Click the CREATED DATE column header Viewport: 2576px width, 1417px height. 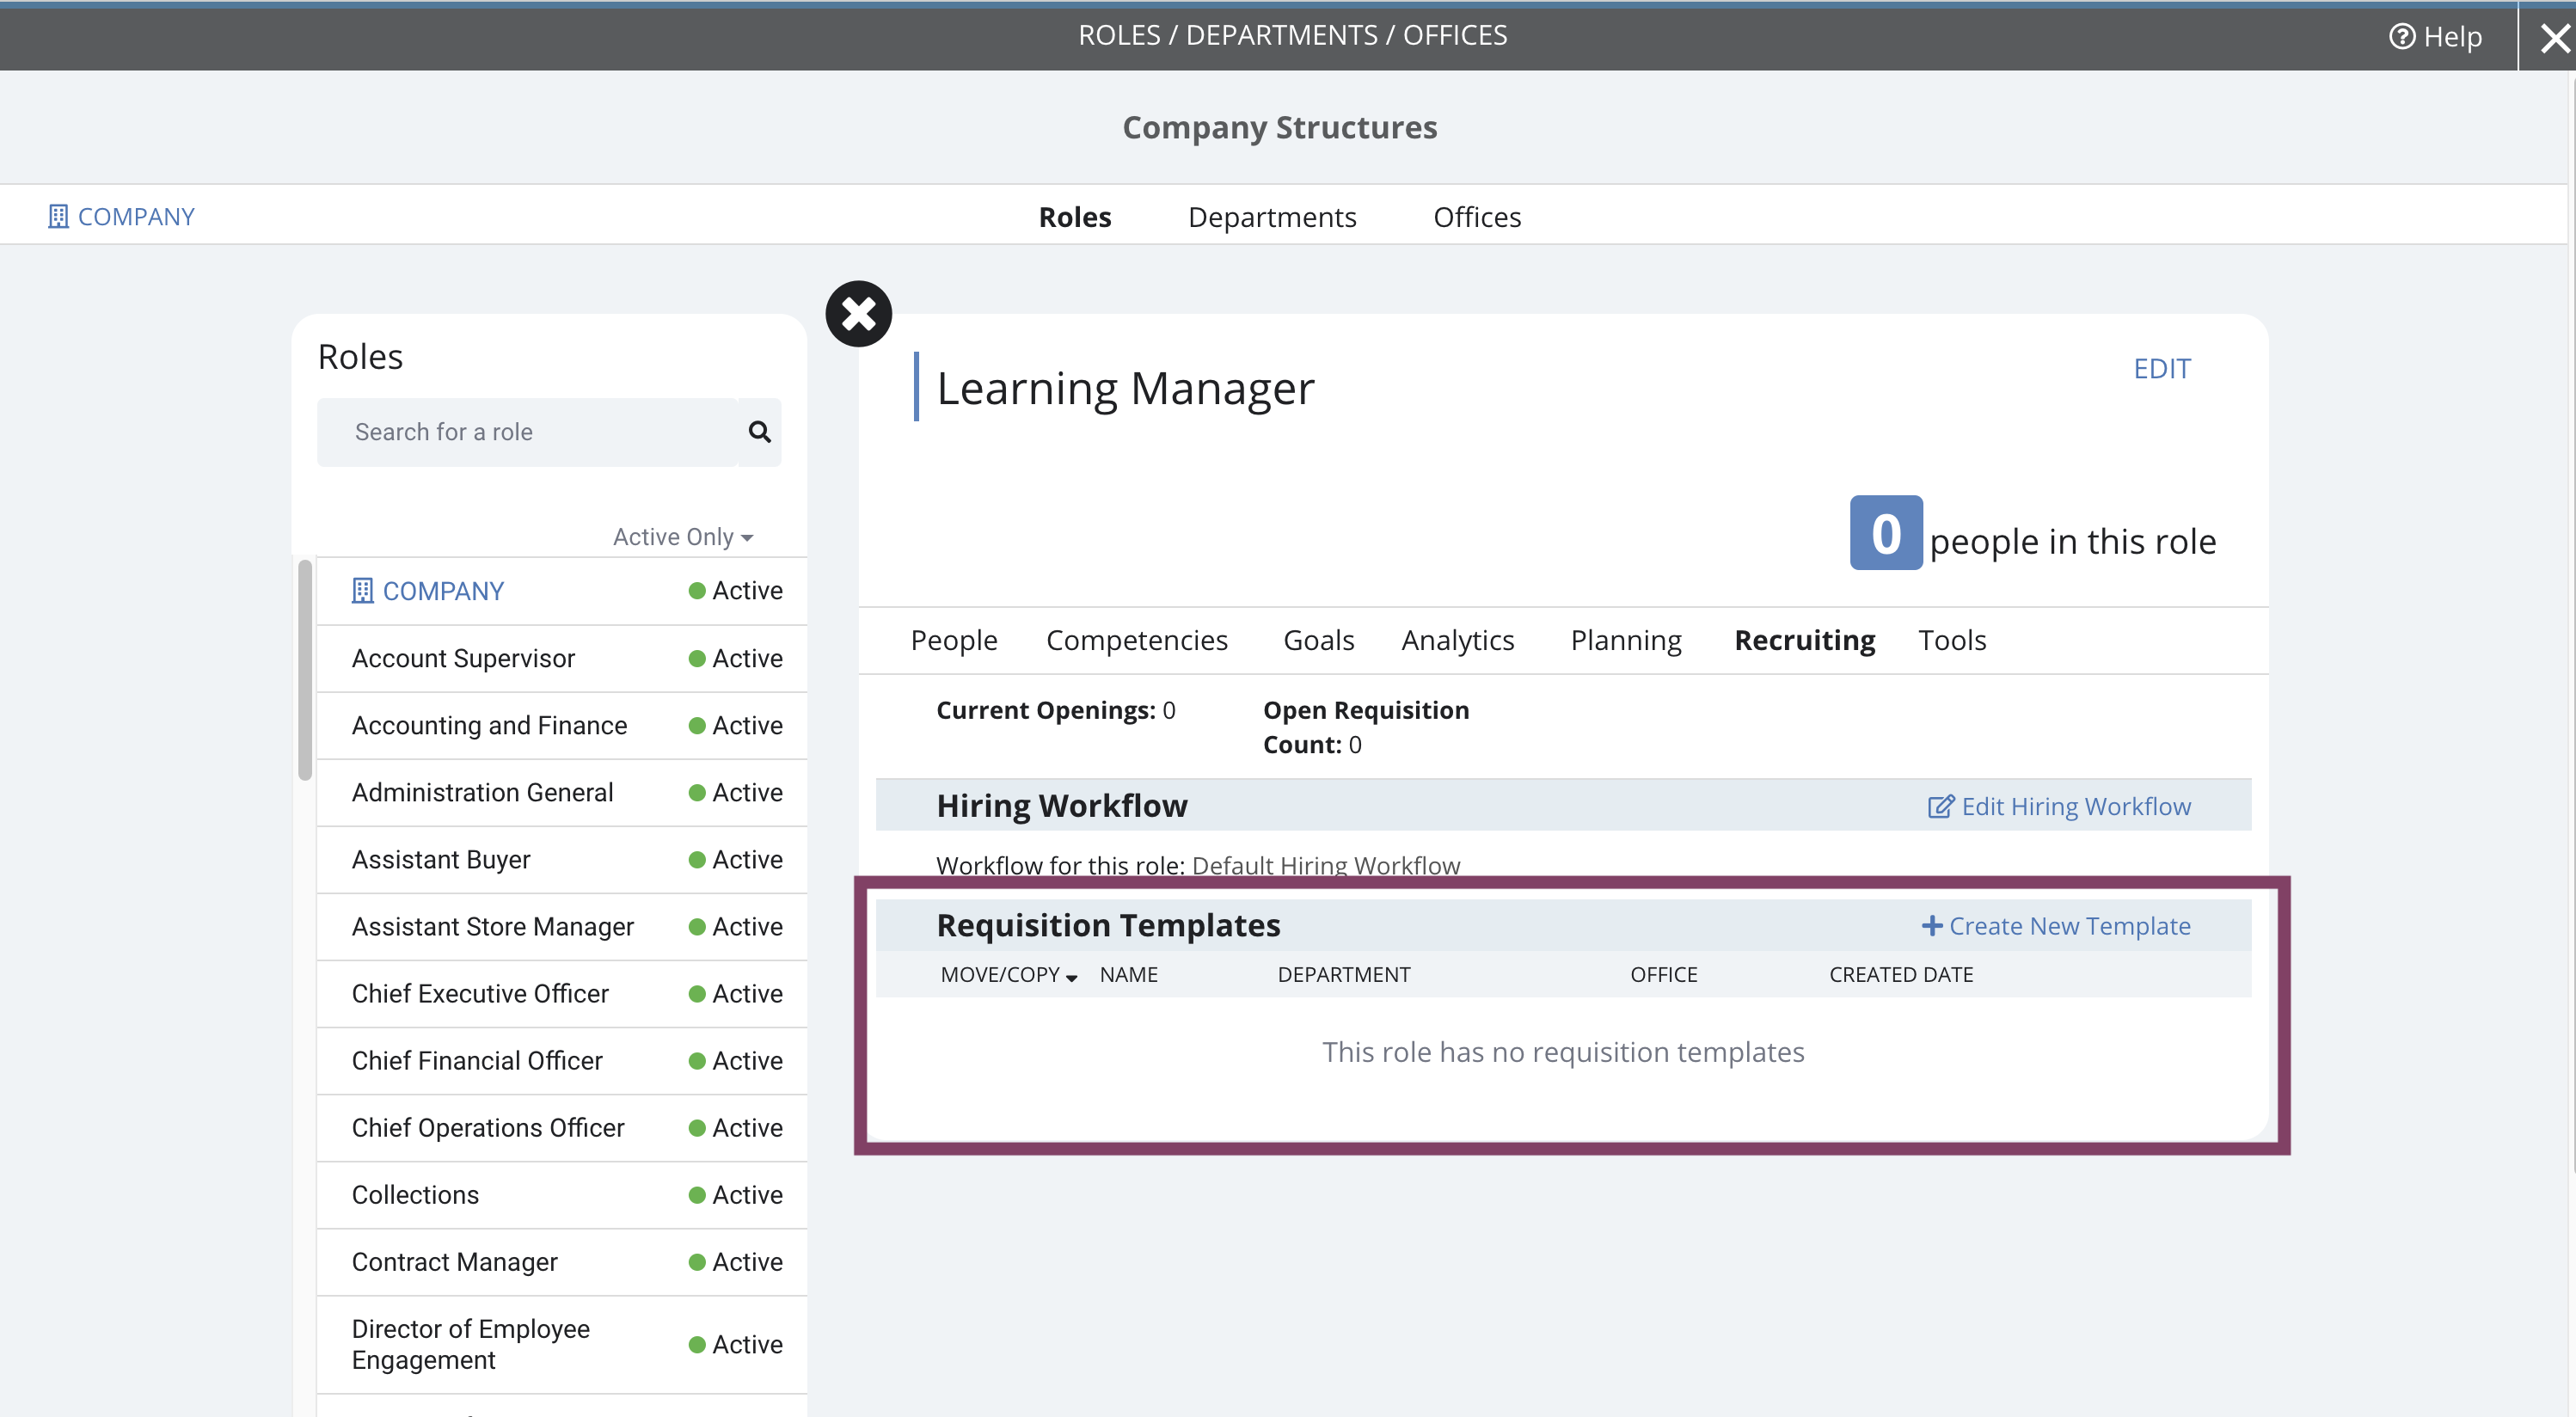[1900, 975]
